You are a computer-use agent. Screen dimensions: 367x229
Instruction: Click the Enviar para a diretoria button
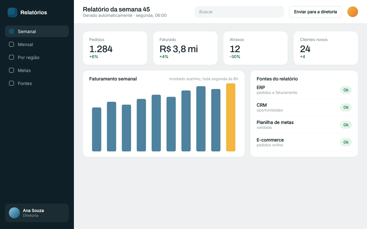click(316, 12)
